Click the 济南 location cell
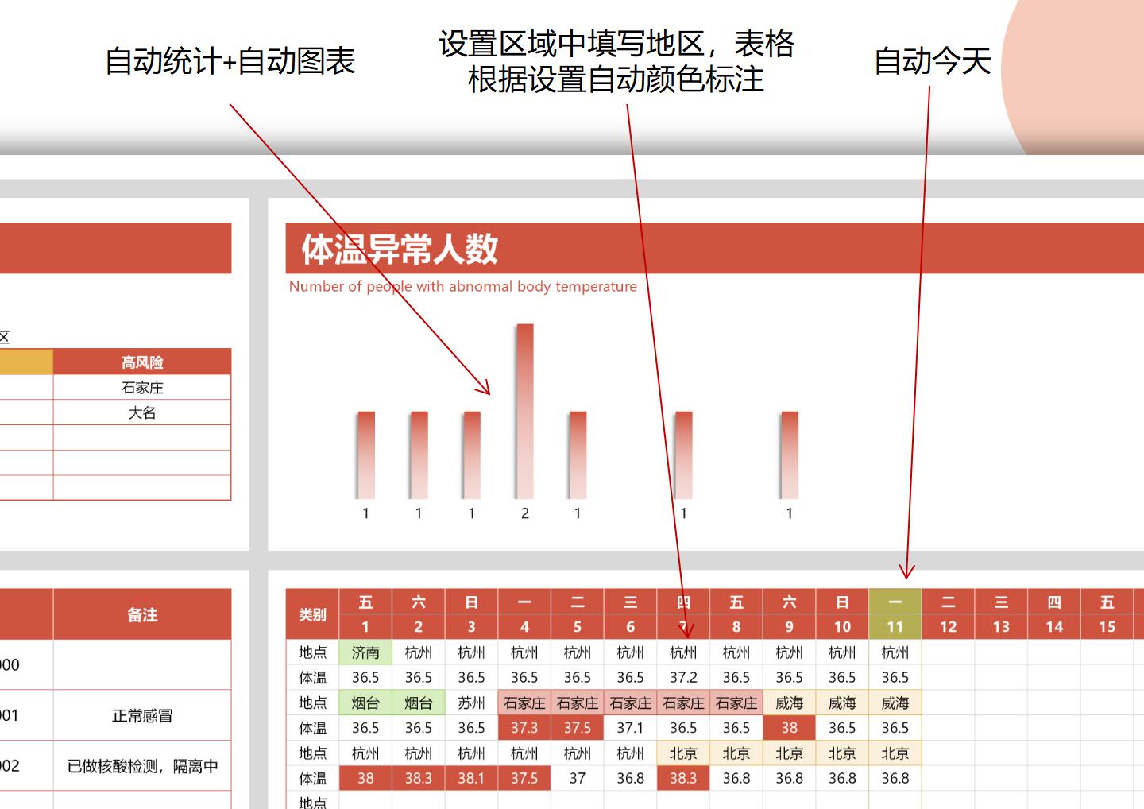Image resolution: width=1144 pixels, height=809 pixels. pos(365,652)
